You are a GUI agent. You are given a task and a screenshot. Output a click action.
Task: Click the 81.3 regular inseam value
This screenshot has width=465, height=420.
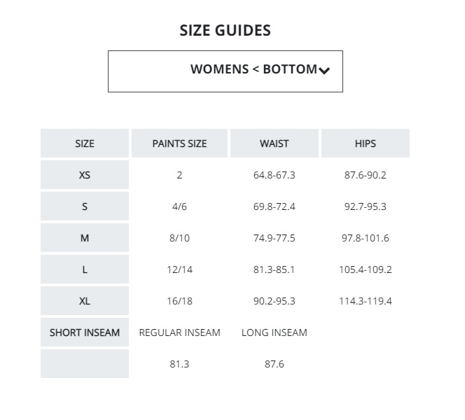[179, 364]
